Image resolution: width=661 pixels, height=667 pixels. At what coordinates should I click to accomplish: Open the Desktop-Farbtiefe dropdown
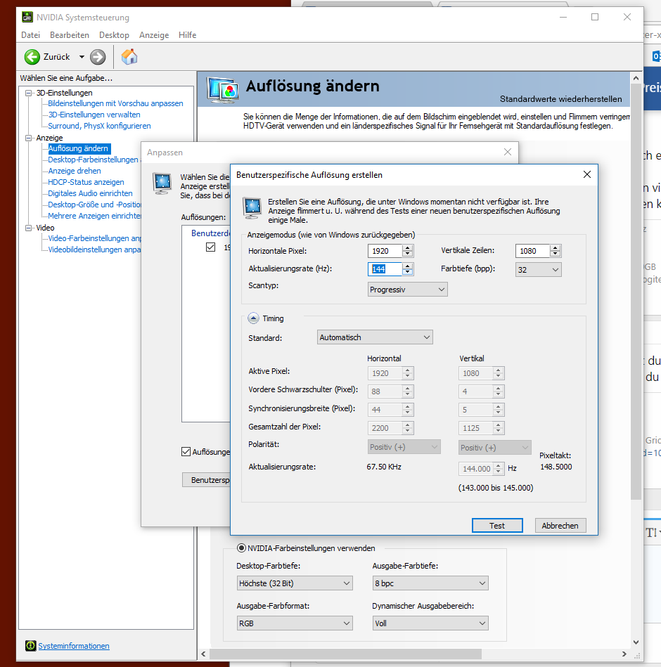click(295, 583)
